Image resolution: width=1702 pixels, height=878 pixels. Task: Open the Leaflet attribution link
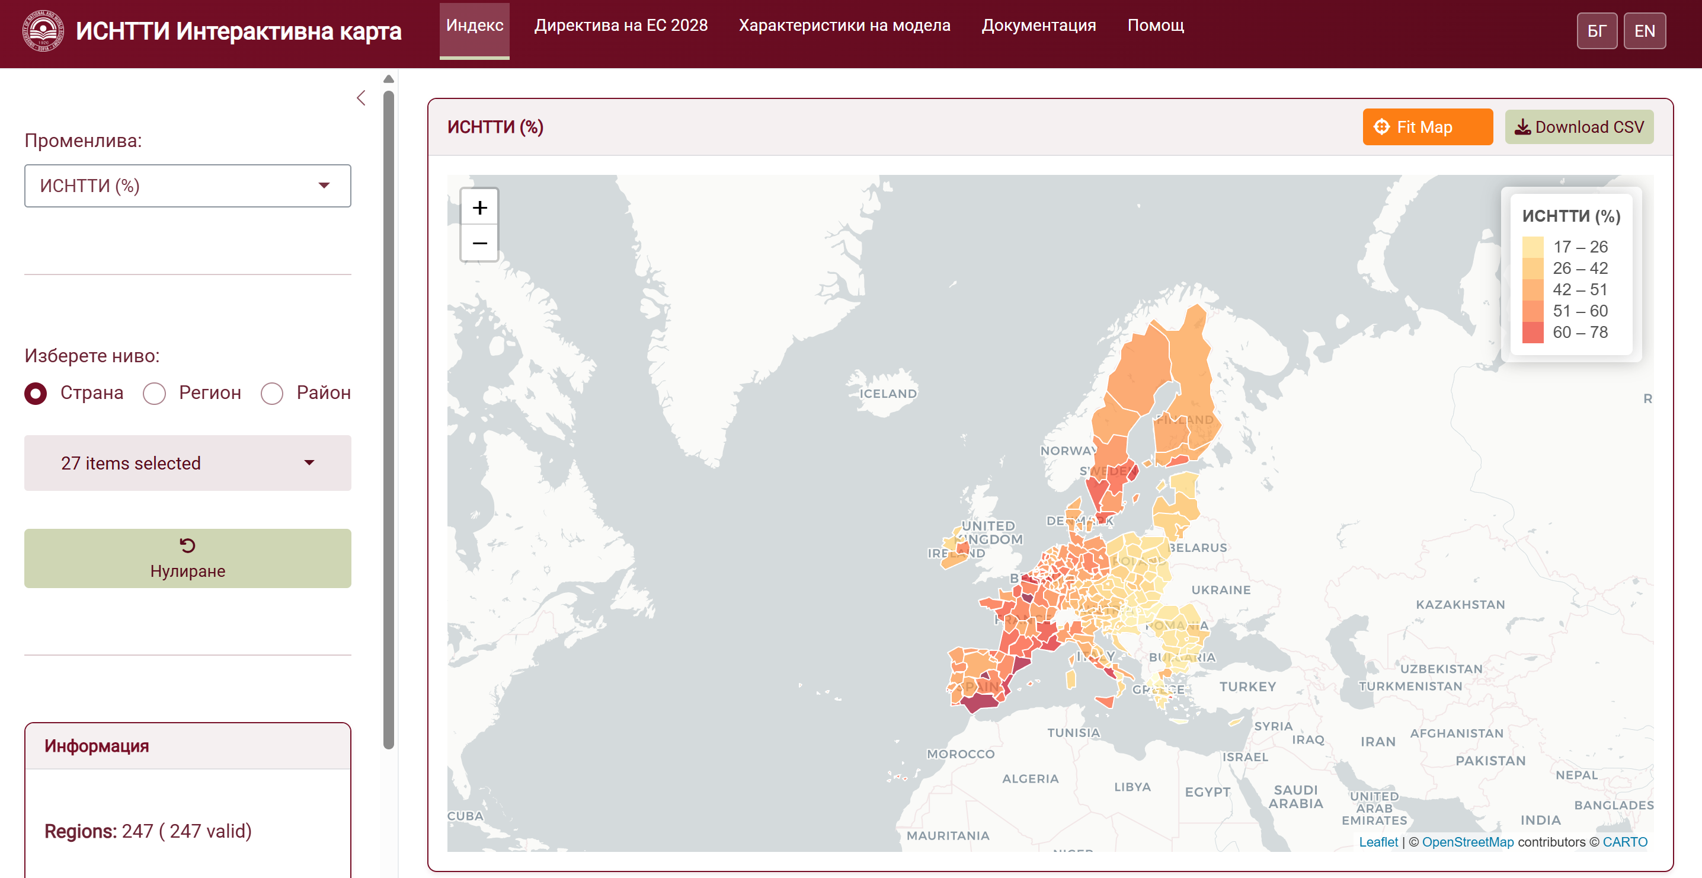[1378, 842]
